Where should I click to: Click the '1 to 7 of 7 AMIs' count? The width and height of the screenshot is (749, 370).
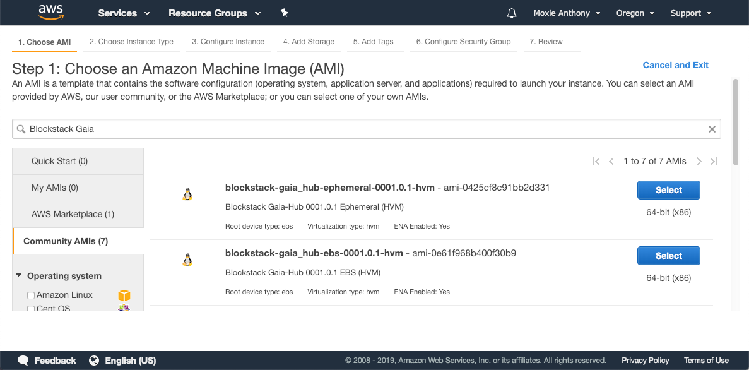coord(655,162)
